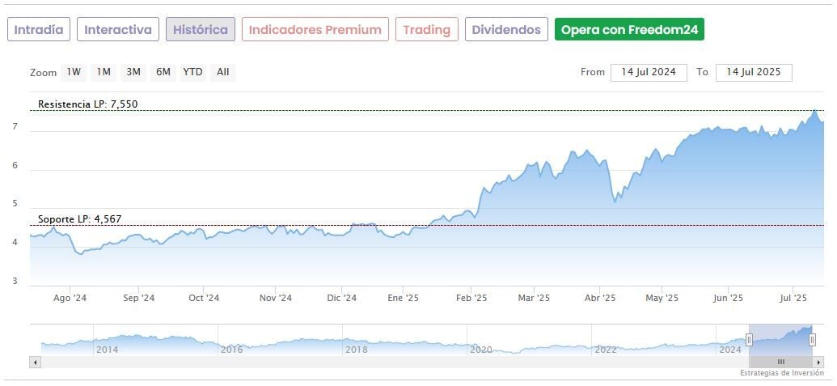Select the 1W zoom range
Screen dimensions: 837x386
74,72
